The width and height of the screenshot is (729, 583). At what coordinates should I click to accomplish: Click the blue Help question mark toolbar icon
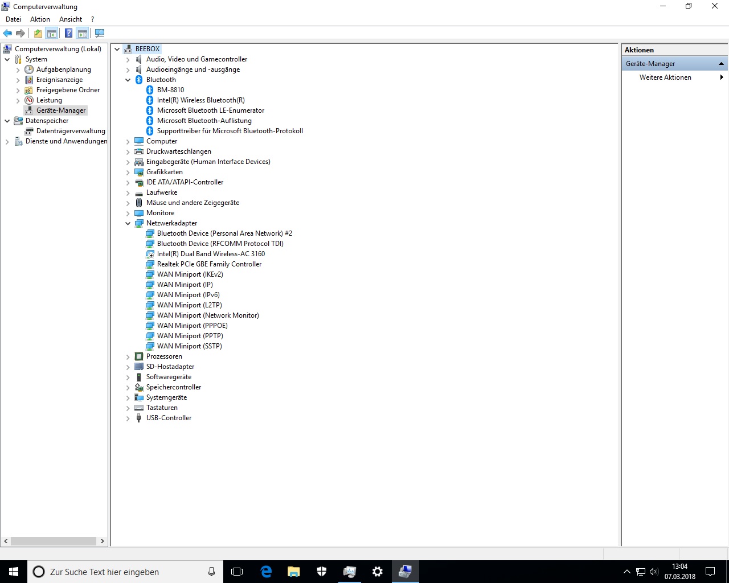68,33
